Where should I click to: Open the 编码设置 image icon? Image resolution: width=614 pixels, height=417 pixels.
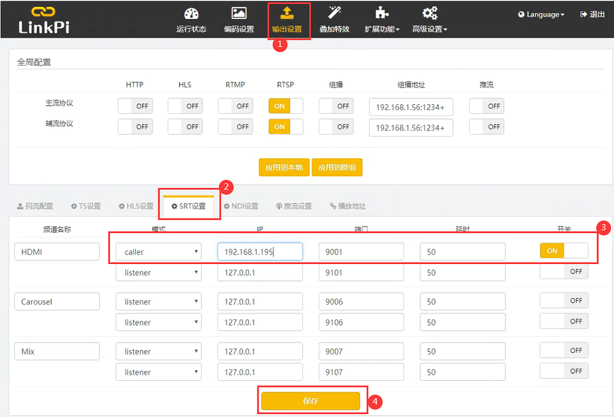point(239,14)
